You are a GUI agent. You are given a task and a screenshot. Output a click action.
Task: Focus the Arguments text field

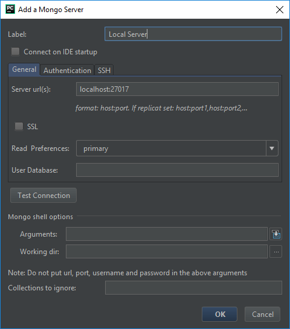coord(167,234)
